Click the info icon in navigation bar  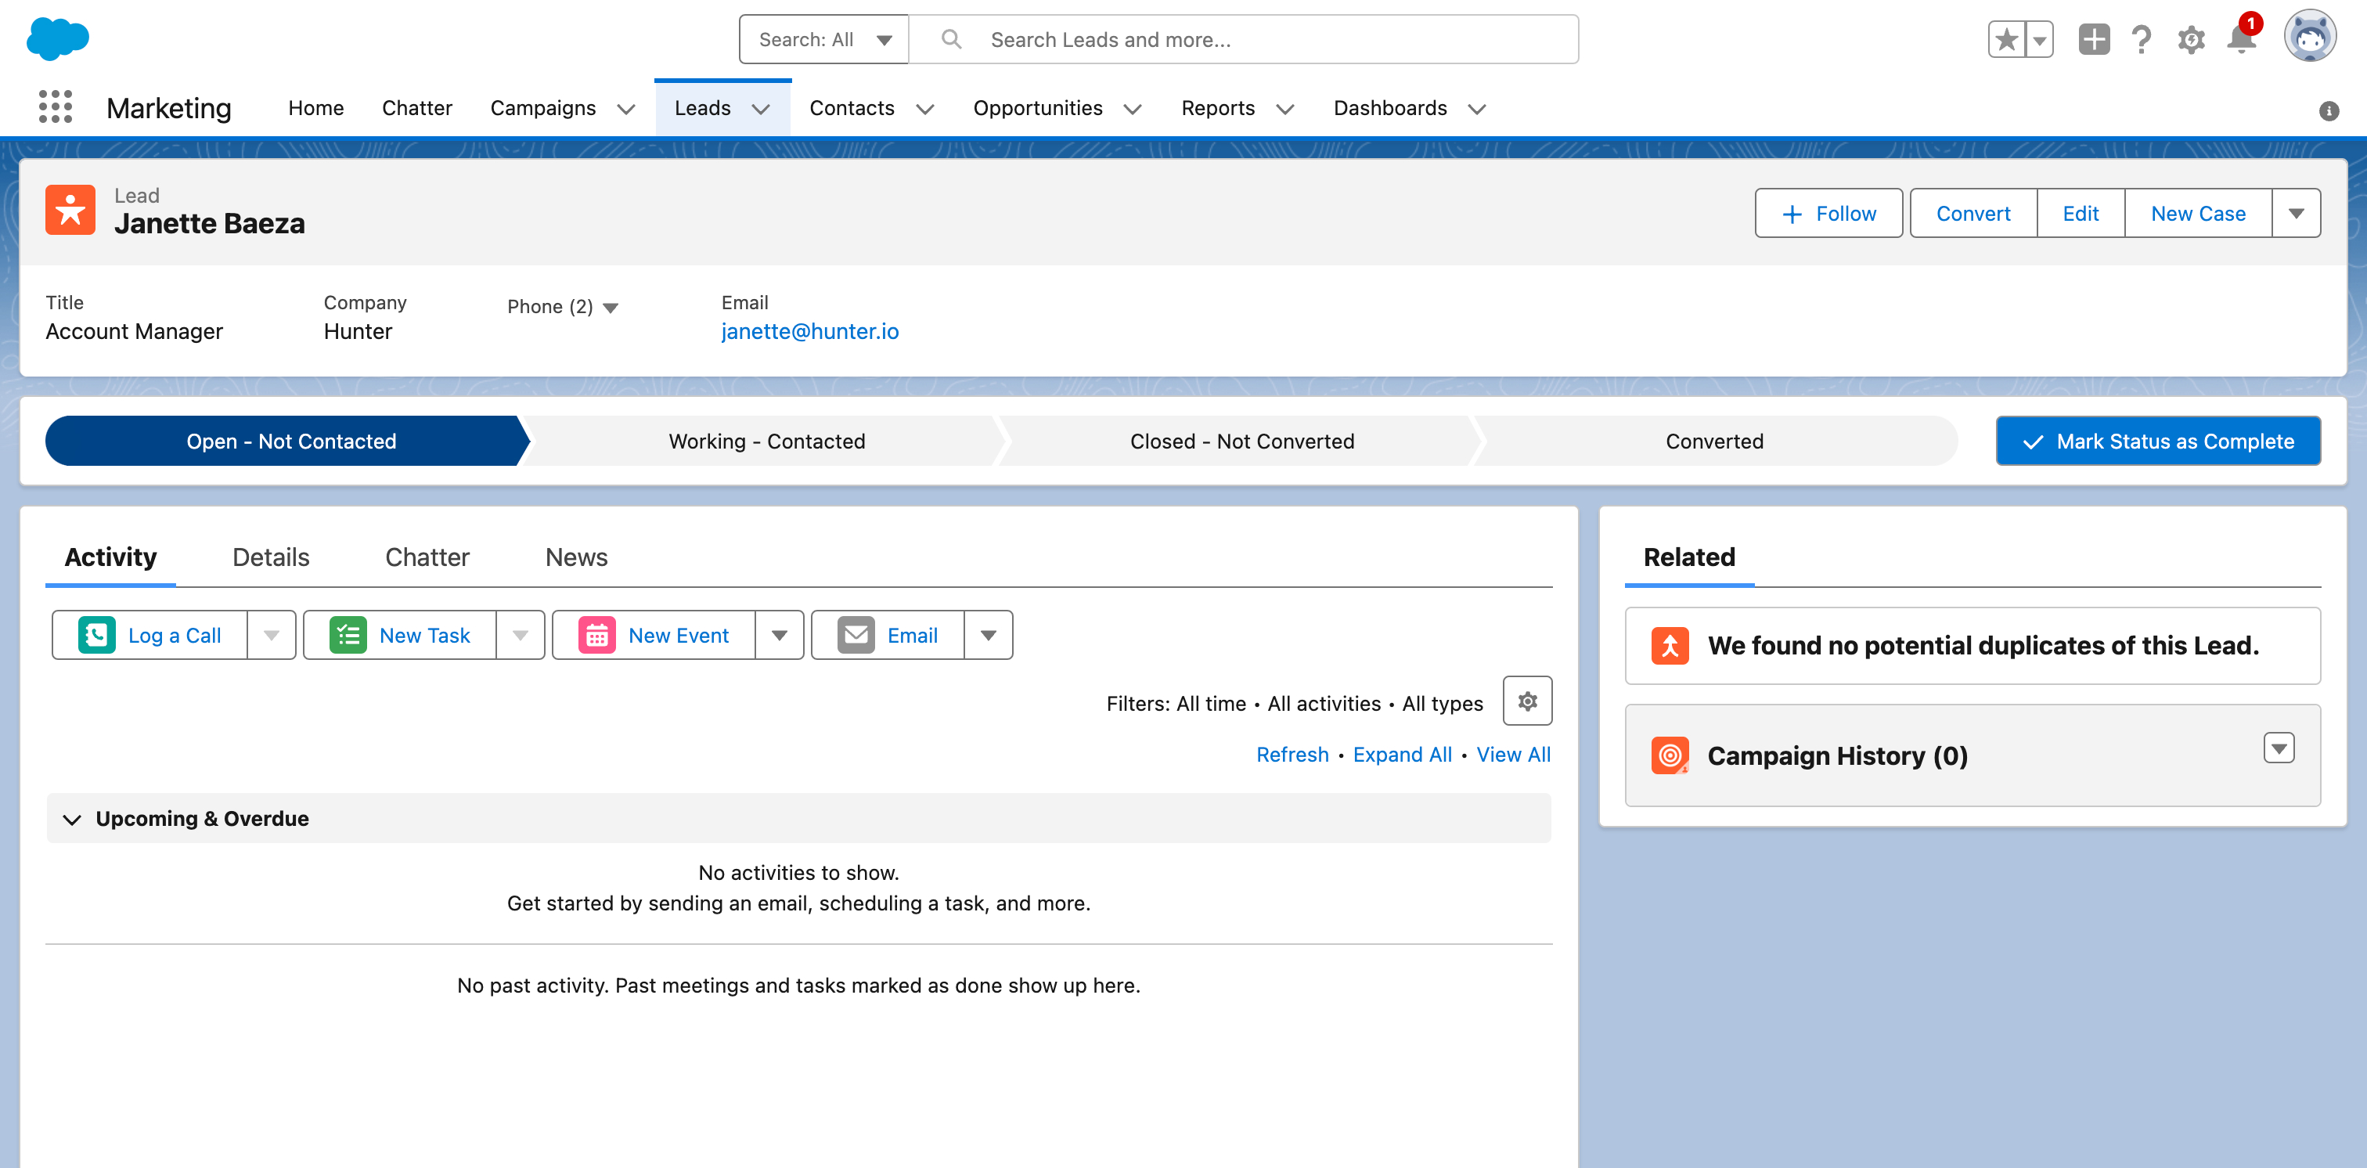(x=2329, y=110)
